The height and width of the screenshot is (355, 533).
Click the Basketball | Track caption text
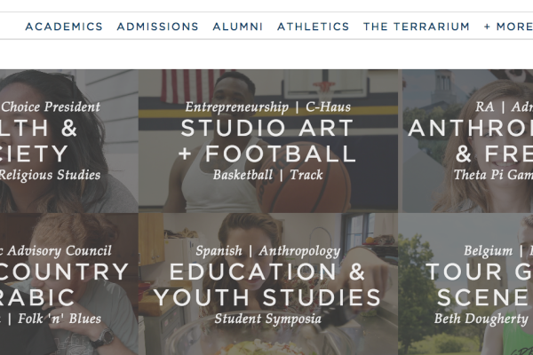(268, 175)
